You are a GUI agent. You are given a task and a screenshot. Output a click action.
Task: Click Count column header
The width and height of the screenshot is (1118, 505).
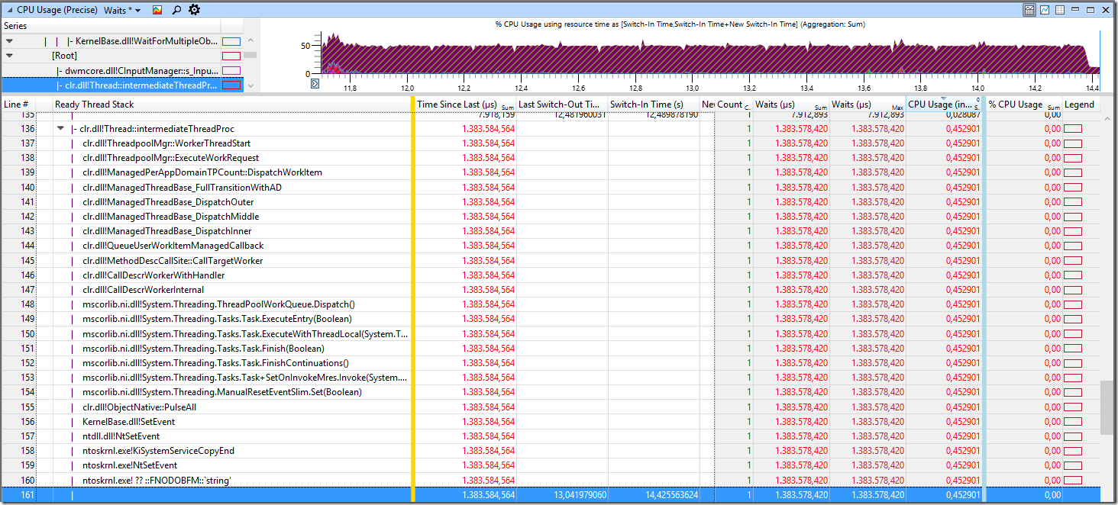click(x=733, y=105)
